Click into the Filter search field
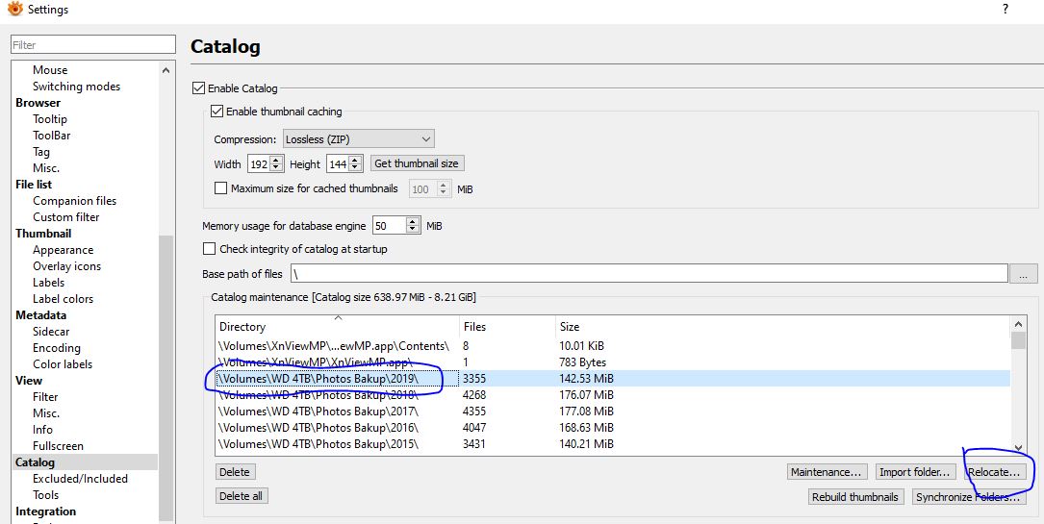1044x524 pixels. pos(92,45)
